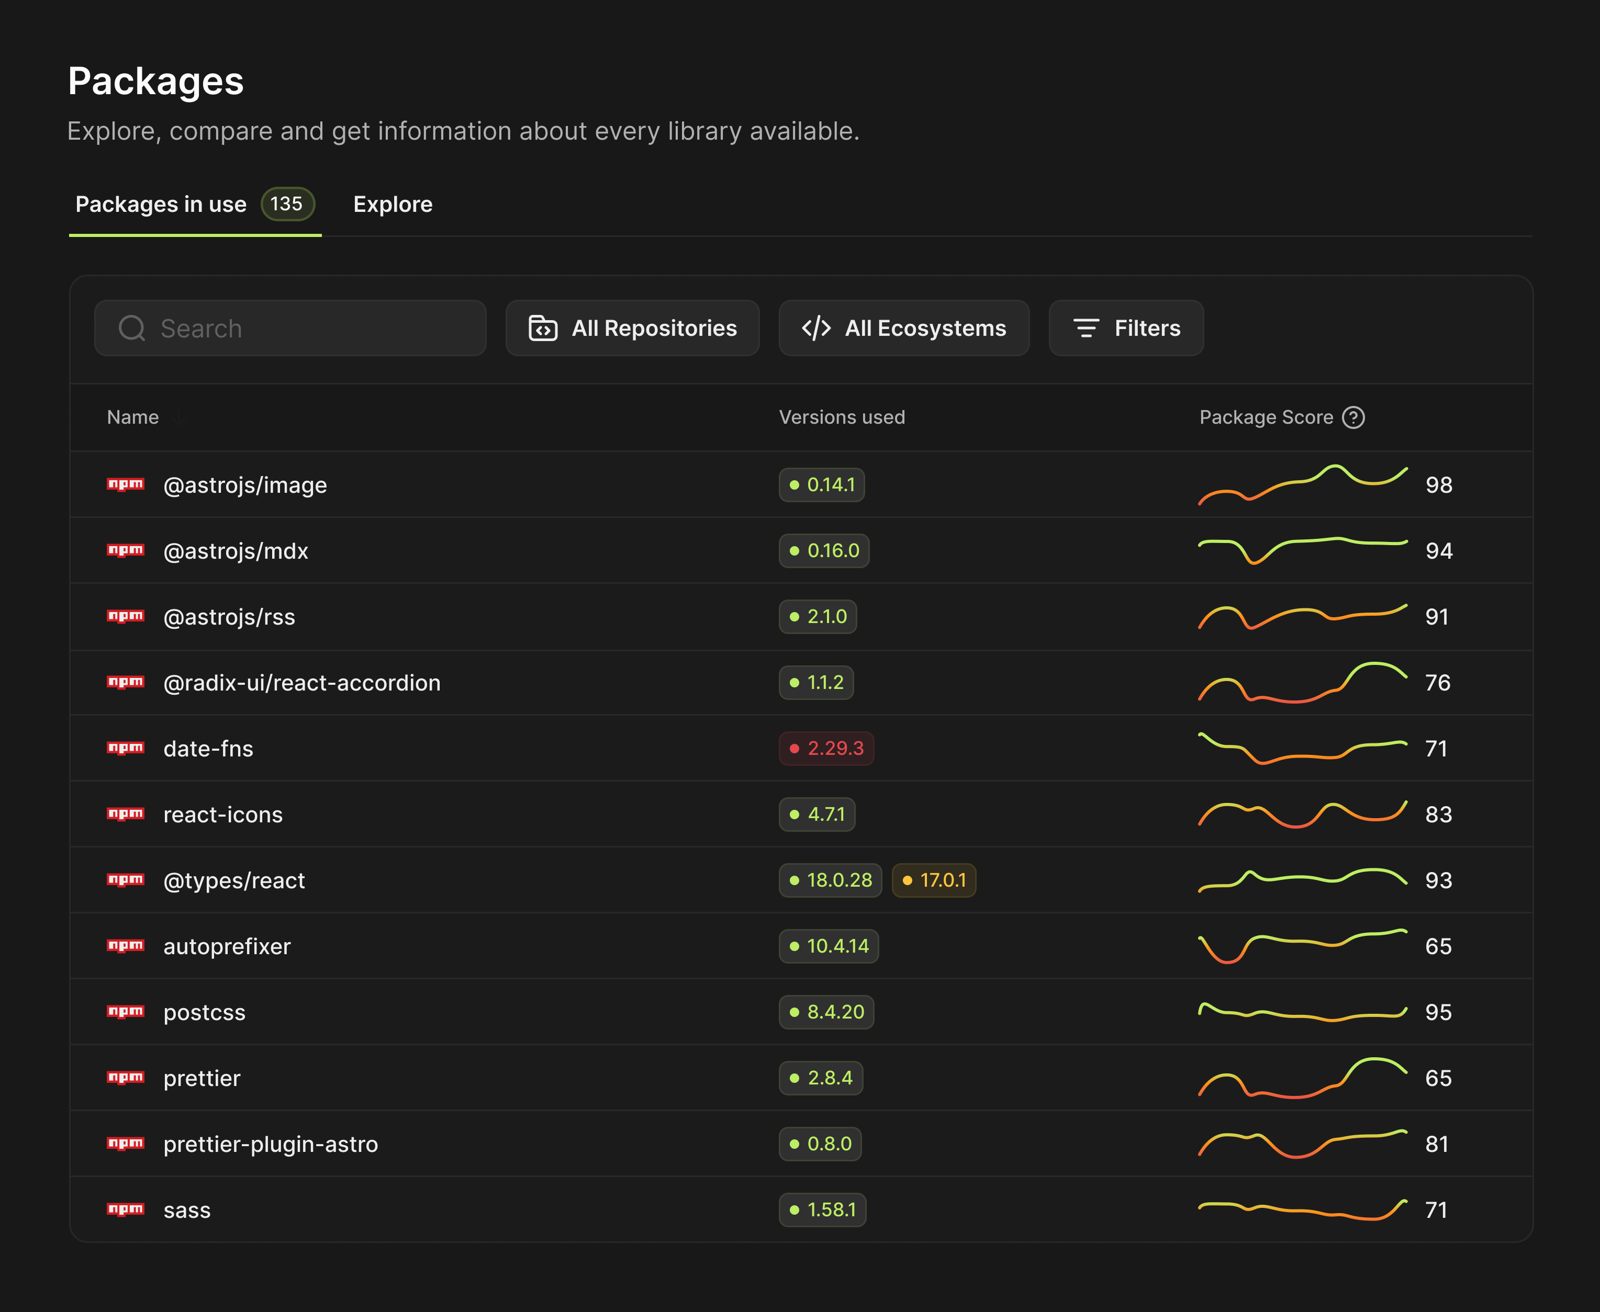Open the @astrojs/rss package

[x=229, y=617]
